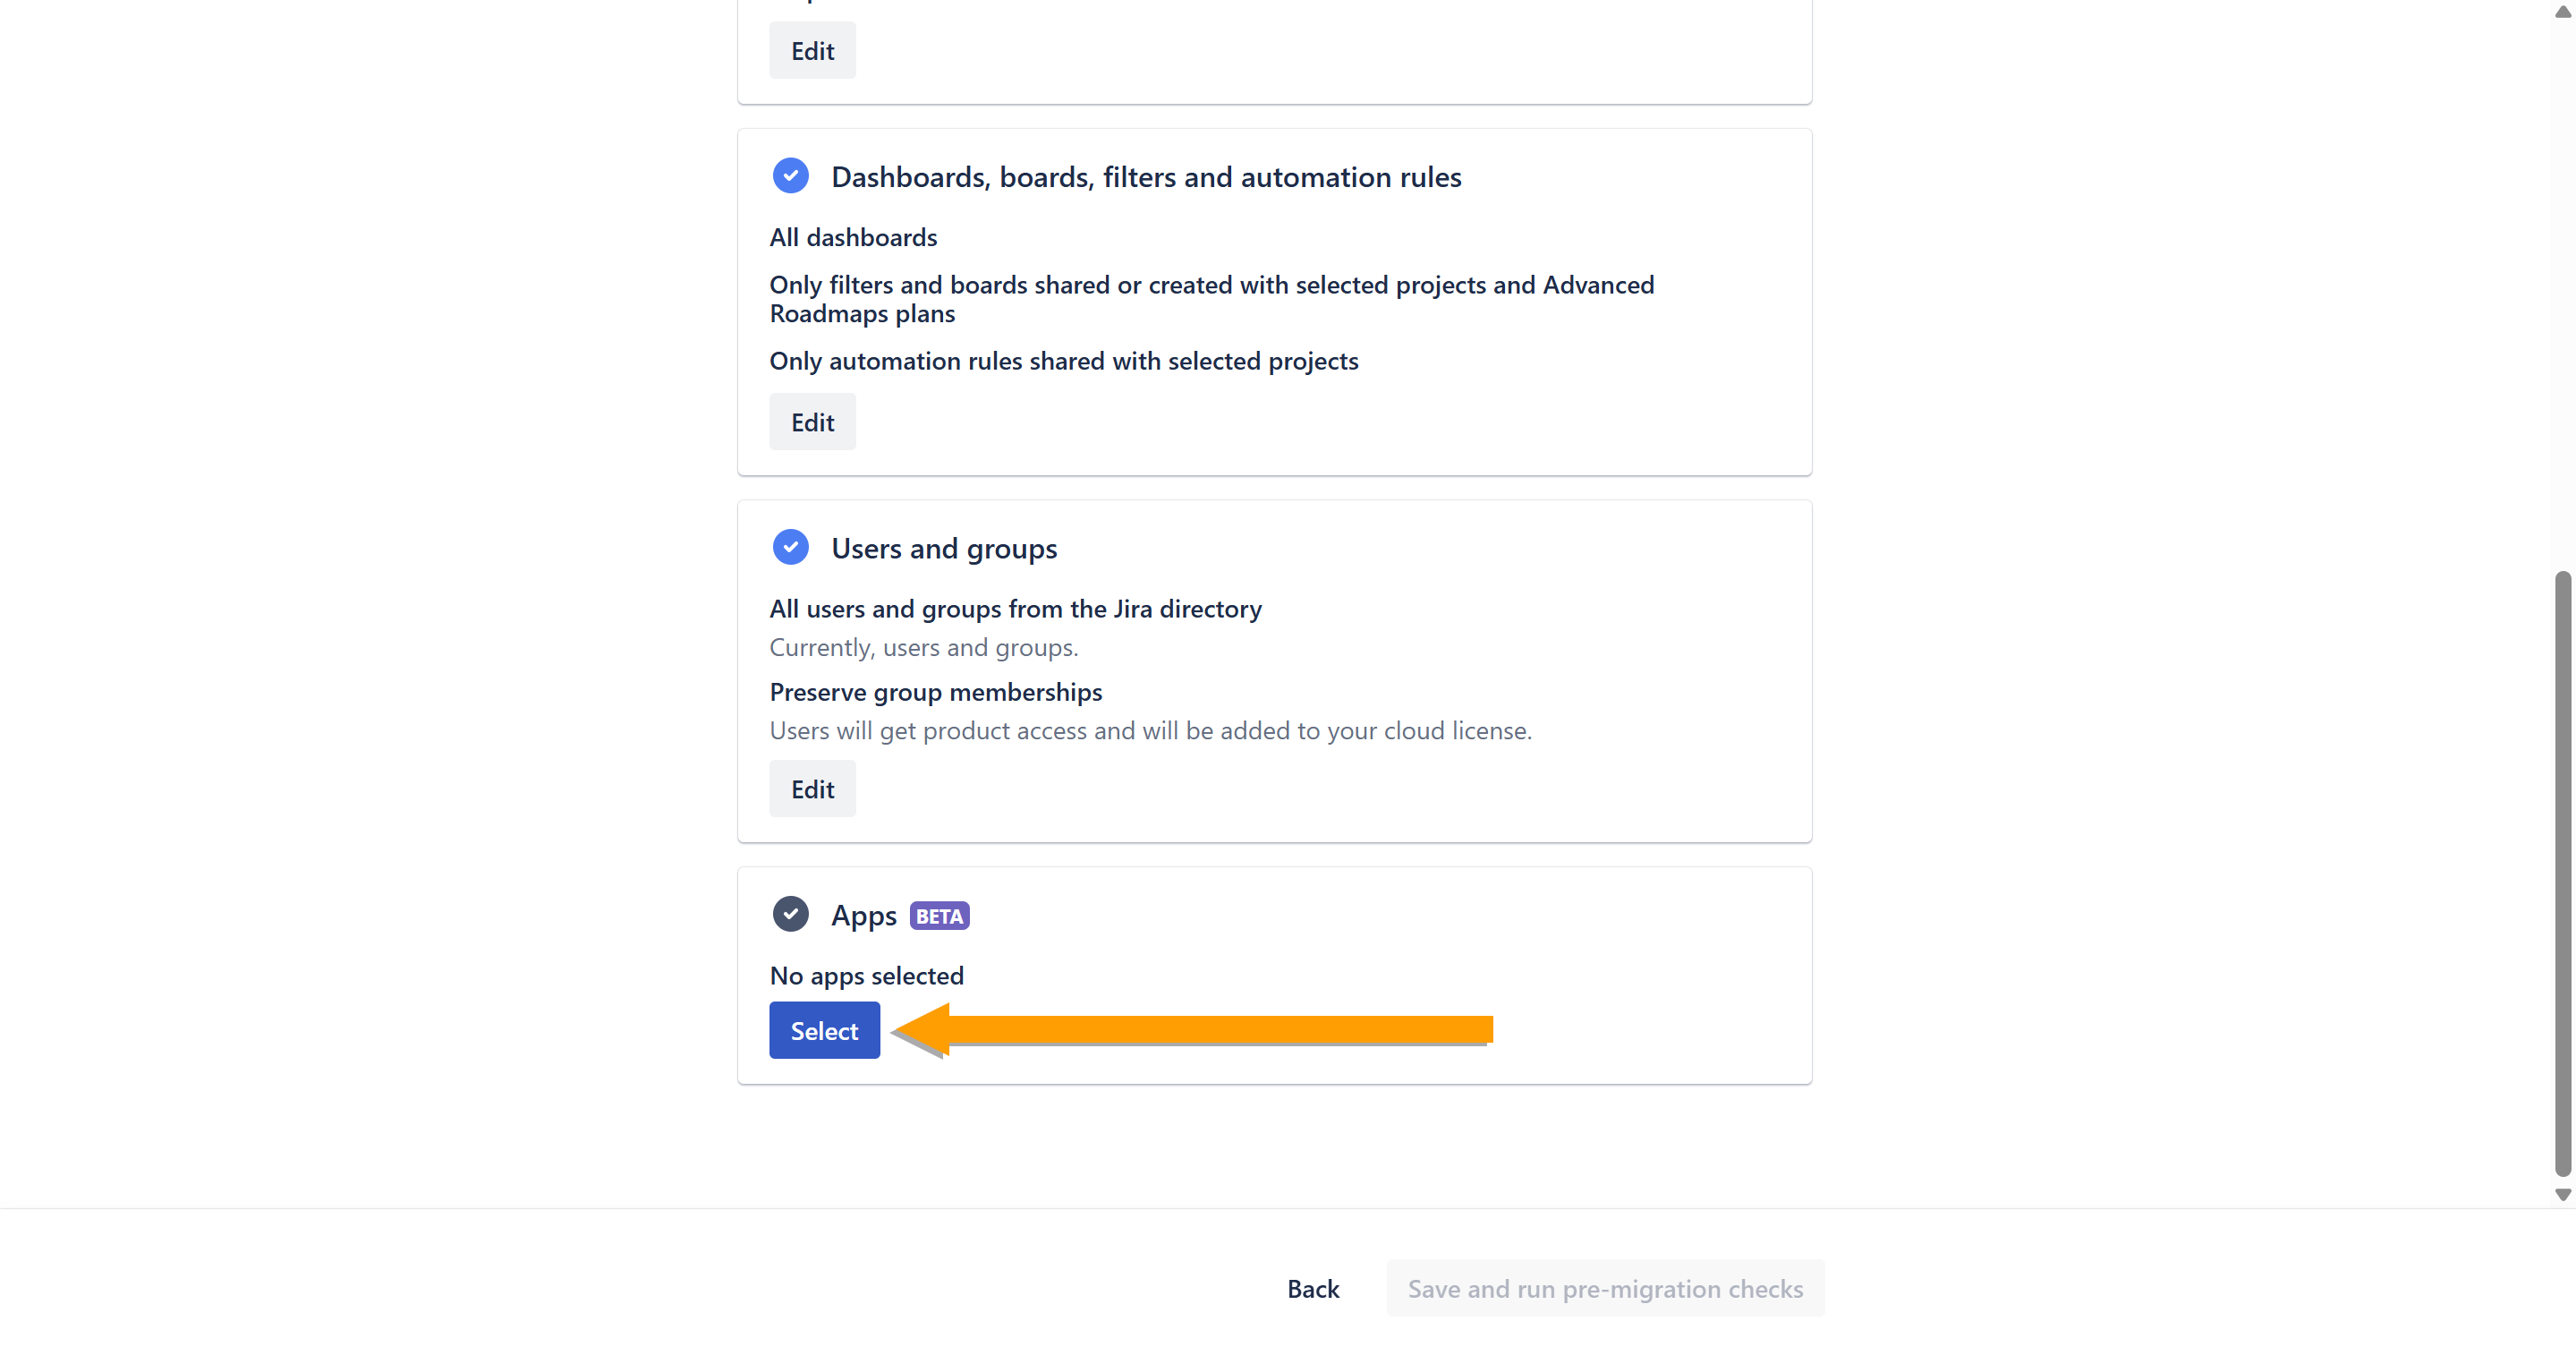Image resolution: width=2576 pixels, height=1364 pixels.
Task: Click the Dashboards, boards, filters heading
Action: click(x=1146, y=177)
